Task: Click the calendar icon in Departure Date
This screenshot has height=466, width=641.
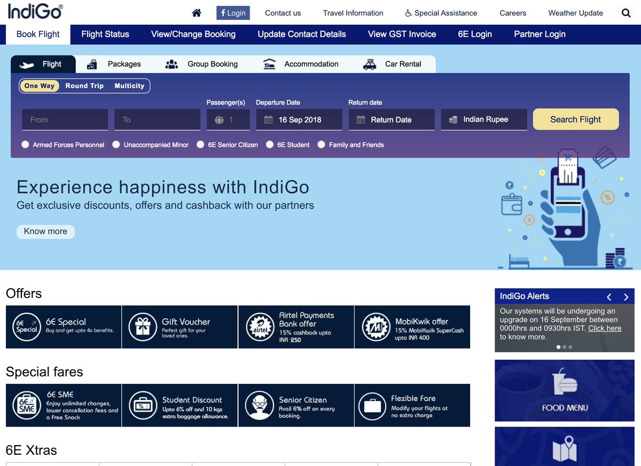Action: 268,120
